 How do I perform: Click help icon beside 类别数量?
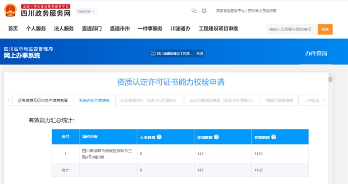tap(216, 137)
